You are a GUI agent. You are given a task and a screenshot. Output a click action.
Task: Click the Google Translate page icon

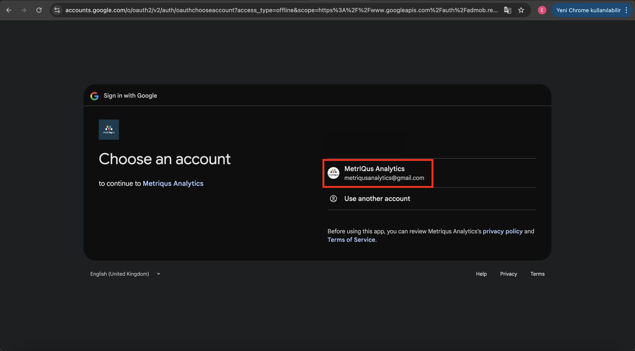pos(508,10)
